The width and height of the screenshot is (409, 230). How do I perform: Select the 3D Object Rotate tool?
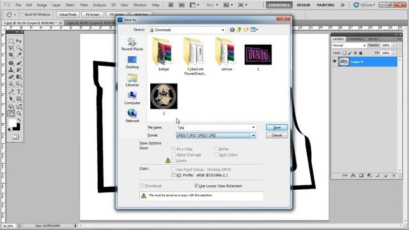[12, 107]
